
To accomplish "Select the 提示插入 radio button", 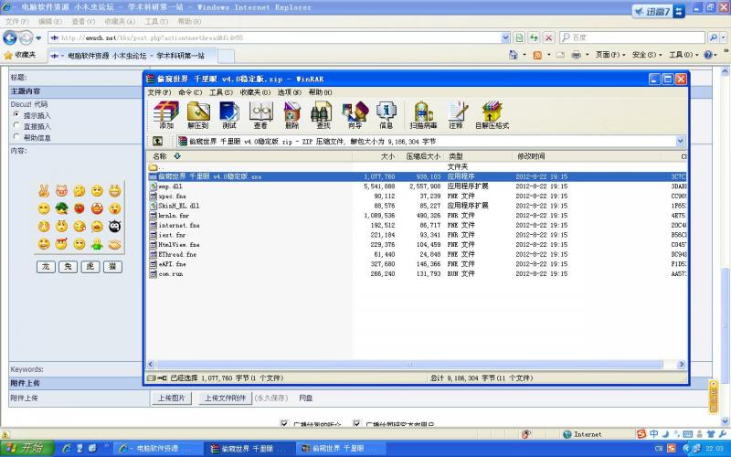I will click(16, 115).
